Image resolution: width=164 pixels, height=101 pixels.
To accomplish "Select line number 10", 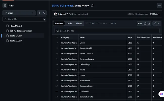I will pyautogui.click(x=57, y=86).
